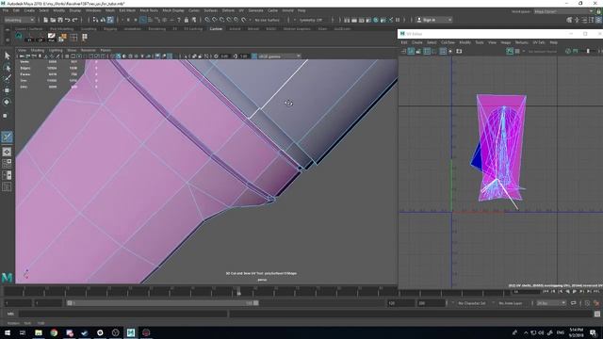This screenshot has height=339, width=603.
Task: Open the Edit Mesh menu
Action: click(x=127, y=10)
